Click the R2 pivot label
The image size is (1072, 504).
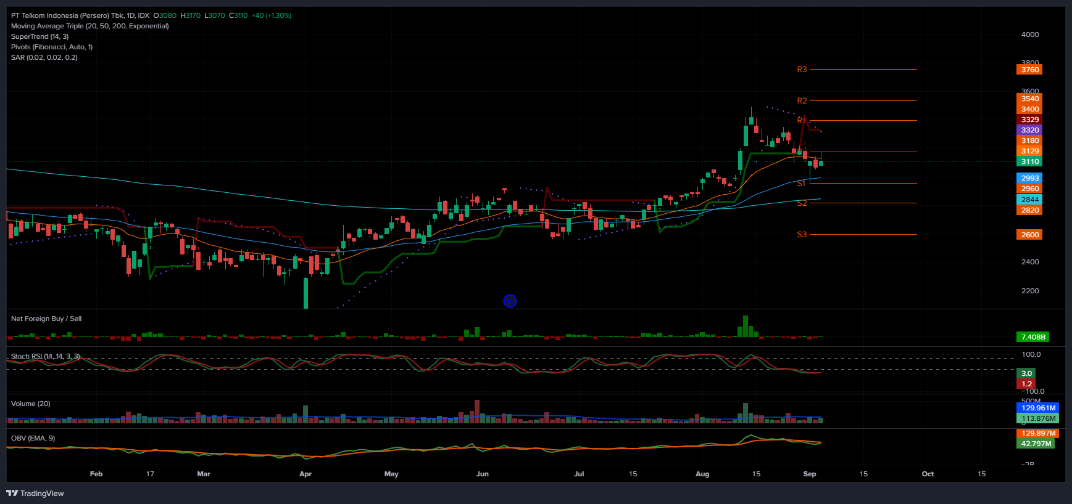click(x=802, y=100)
